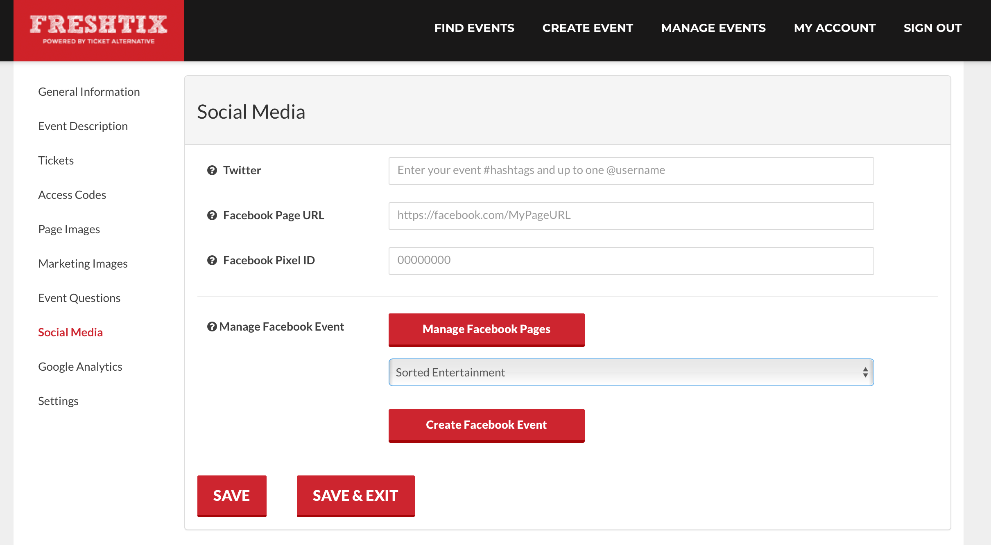Select Social Media in sidebar

70,332
